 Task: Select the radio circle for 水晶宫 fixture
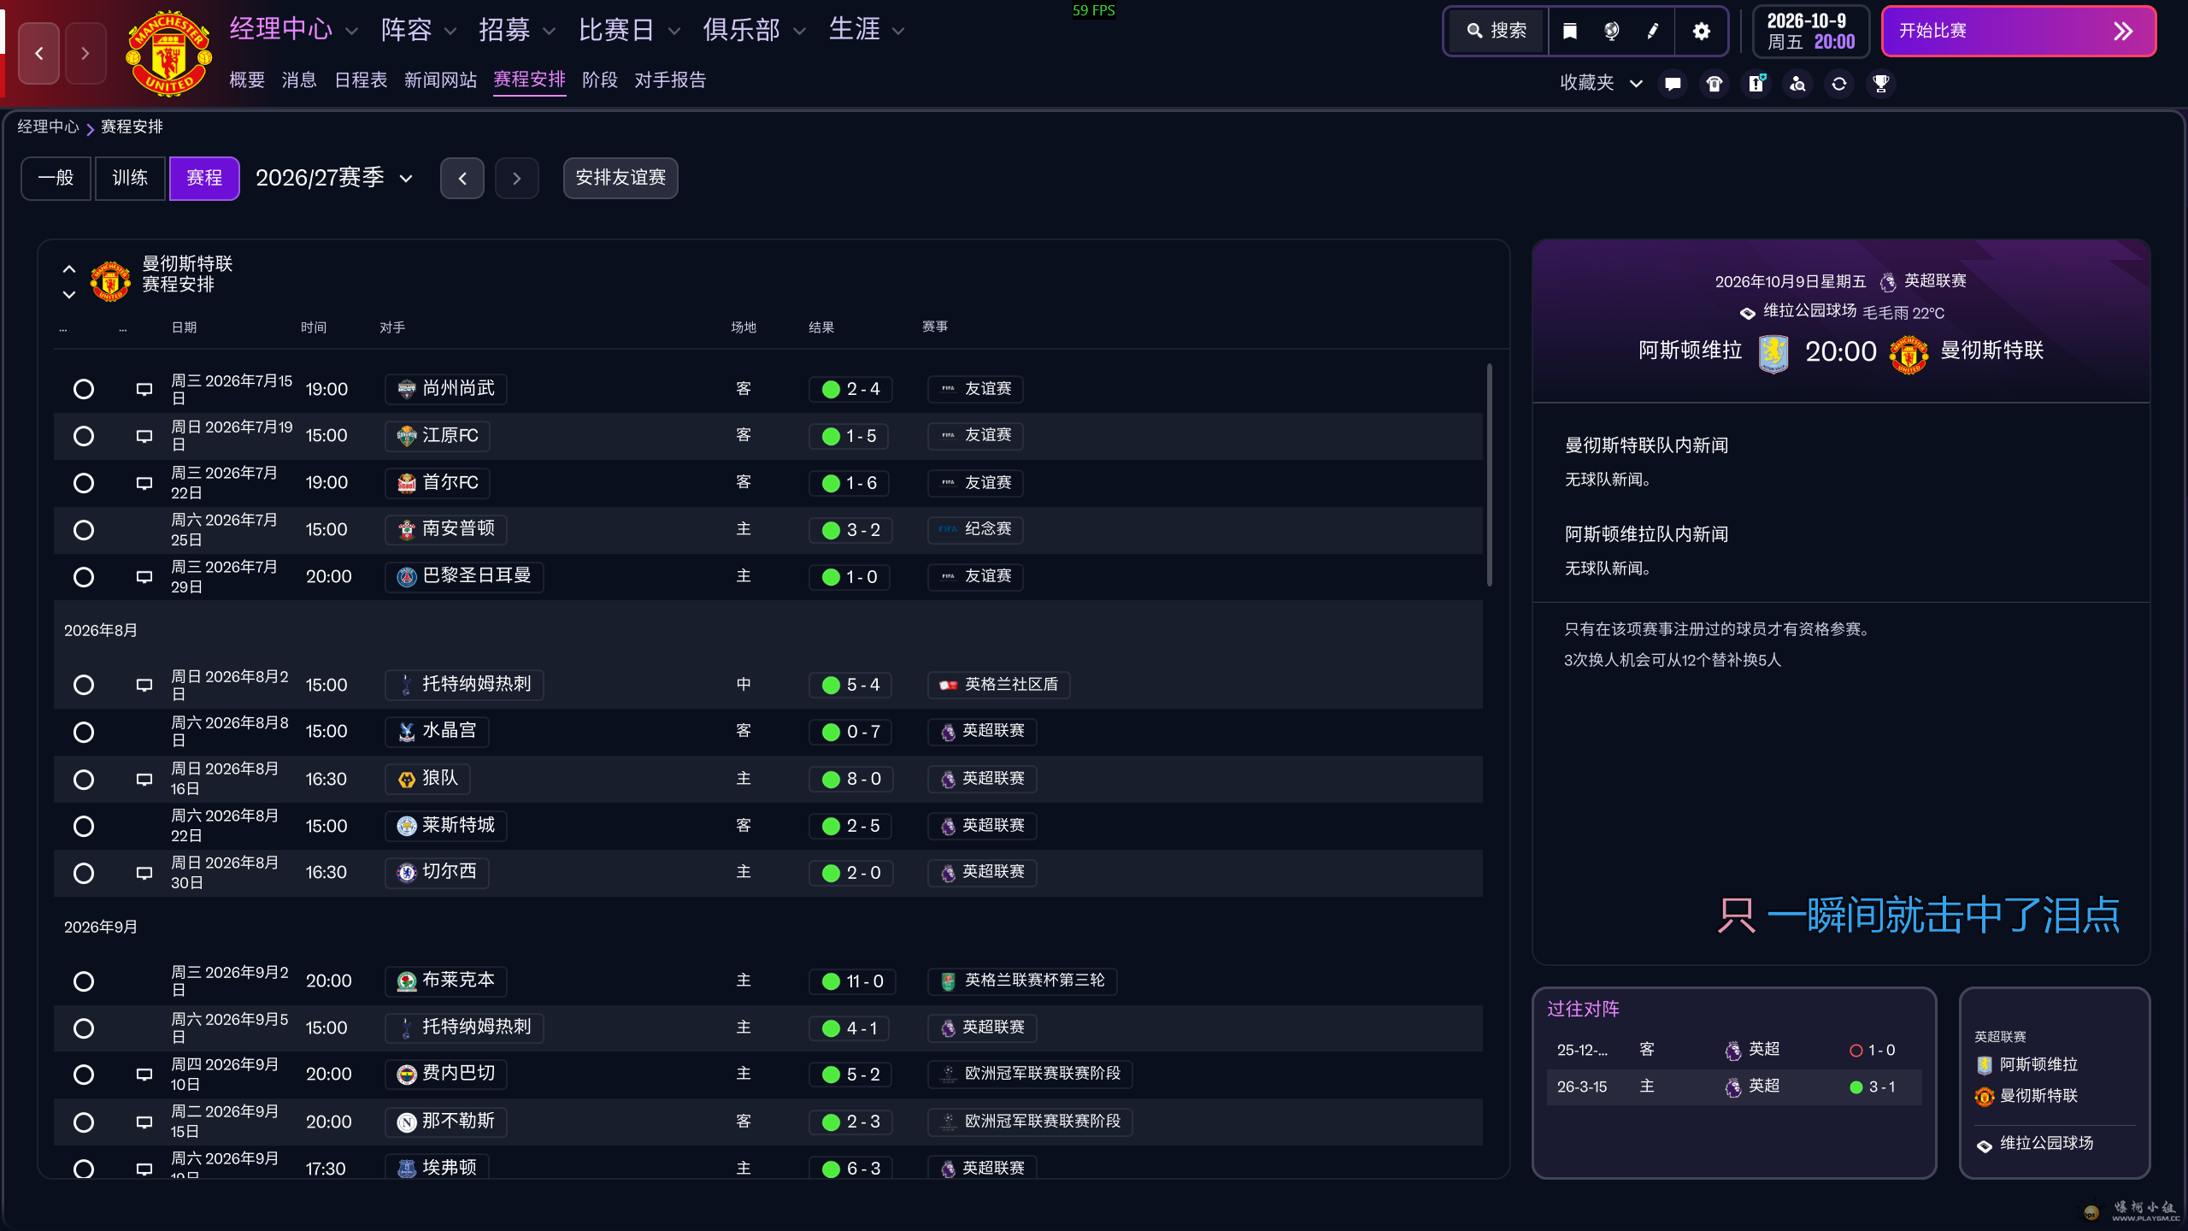tap(84, 733)
